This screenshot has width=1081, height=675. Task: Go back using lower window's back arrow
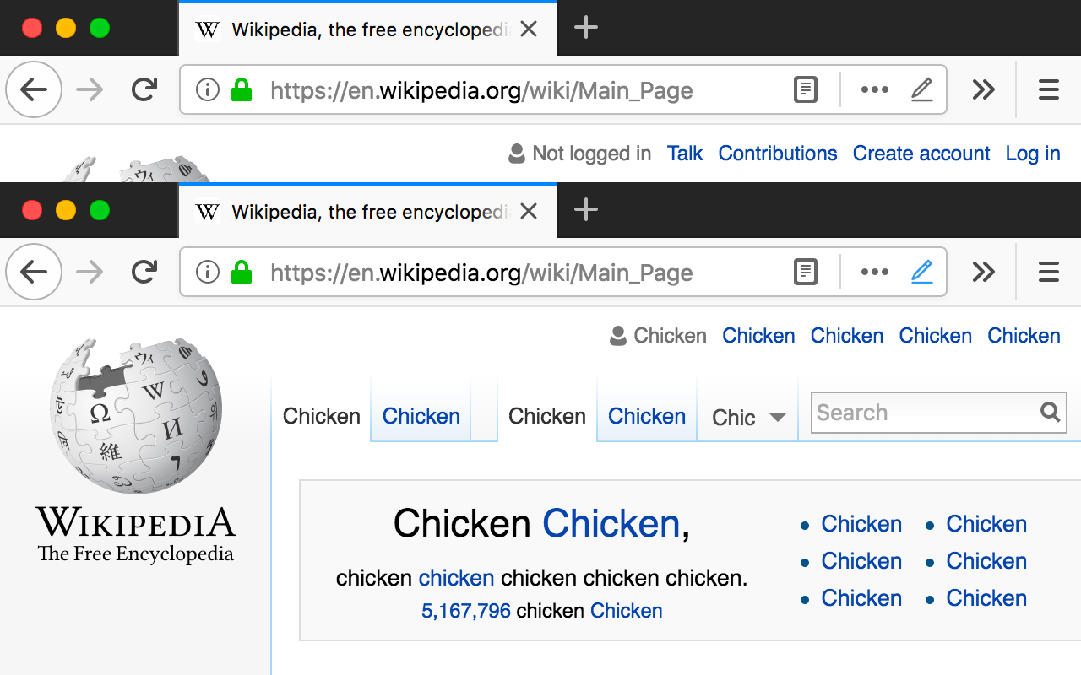(34, 272)
